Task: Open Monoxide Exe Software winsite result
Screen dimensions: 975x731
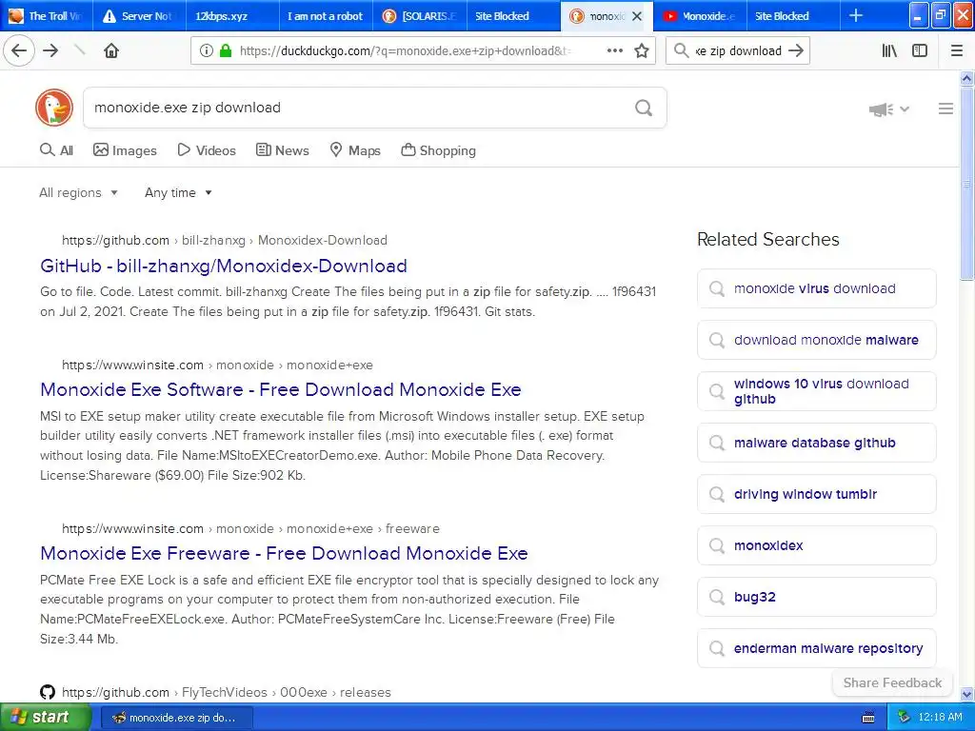Action: (x=281, y=389)
